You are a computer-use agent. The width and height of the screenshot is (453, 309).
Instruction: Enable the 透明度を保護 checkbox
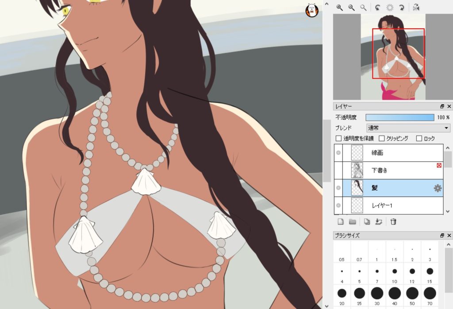pyautogui.click(x=339, y=139)
